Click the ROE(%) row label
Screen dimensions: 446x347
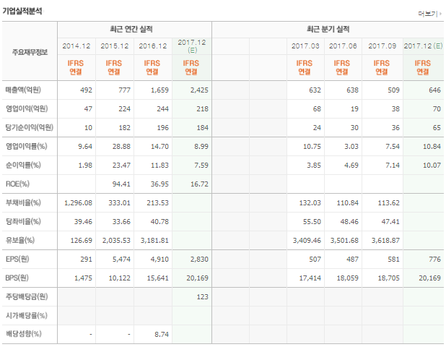17,184
